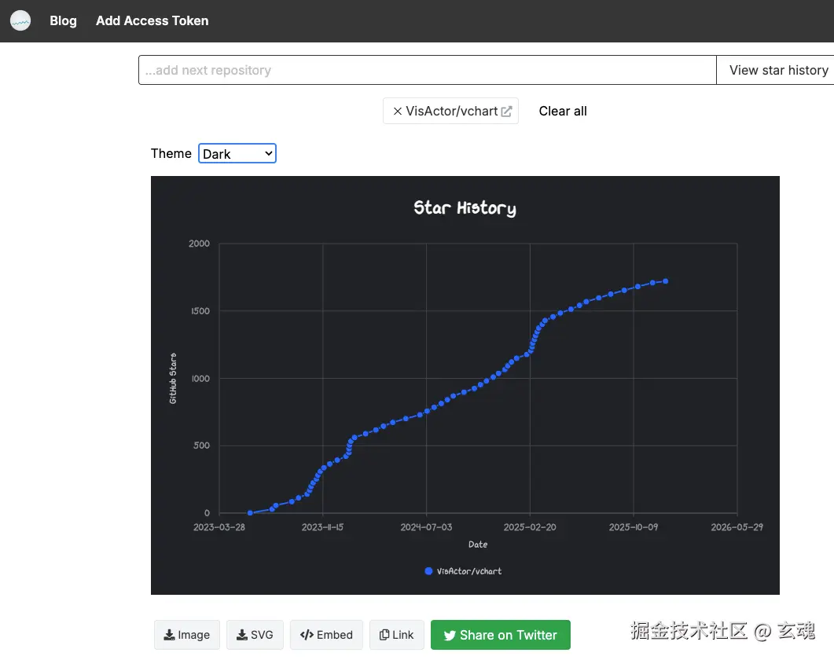This screenshot has width=834, height=660.
Task: Click the 1000 y-axis label
Action: (x=200, y=379)
